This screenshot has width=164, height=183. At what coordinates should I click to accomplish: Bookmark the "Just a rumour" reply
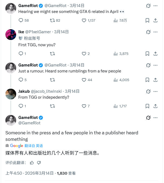[x=147, y=80]
